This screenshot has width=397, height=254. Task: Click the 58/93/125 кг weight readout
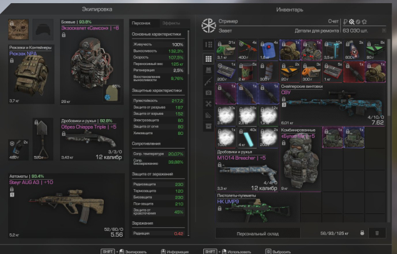point(334,233)
